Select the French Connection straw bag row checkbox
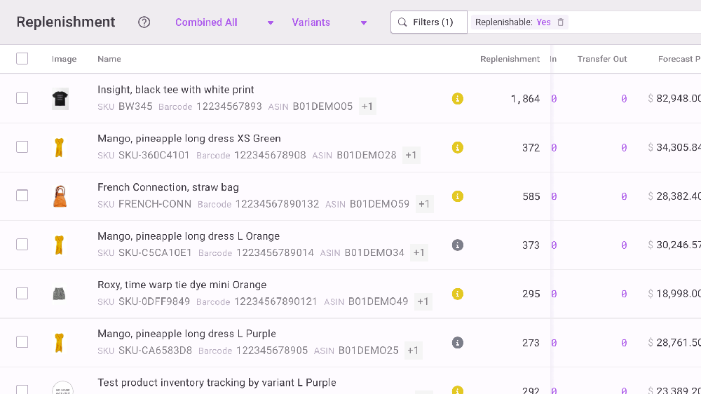The image size is (701, 394). tap(22, 196)
